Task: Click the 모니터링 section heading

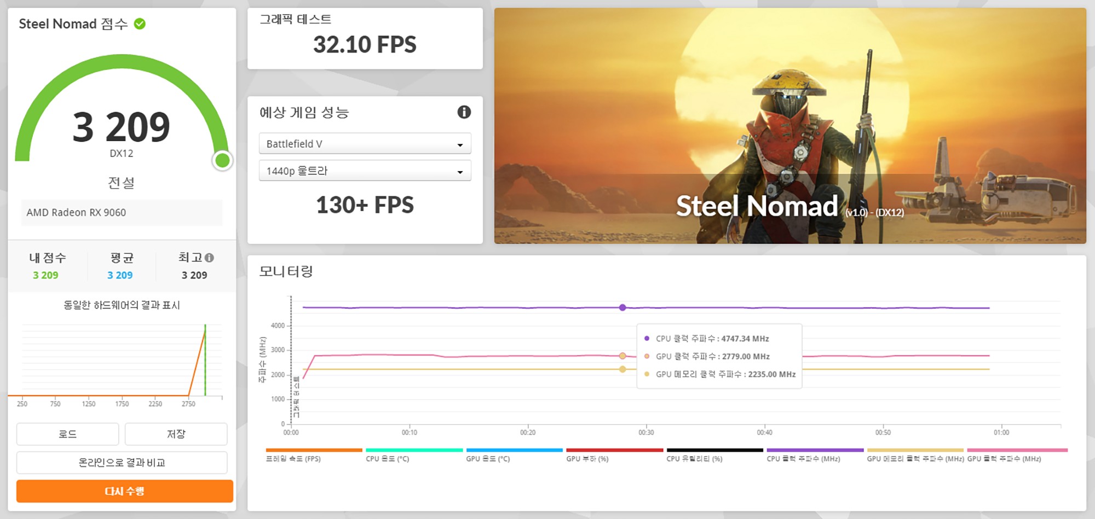Action: 286,271
